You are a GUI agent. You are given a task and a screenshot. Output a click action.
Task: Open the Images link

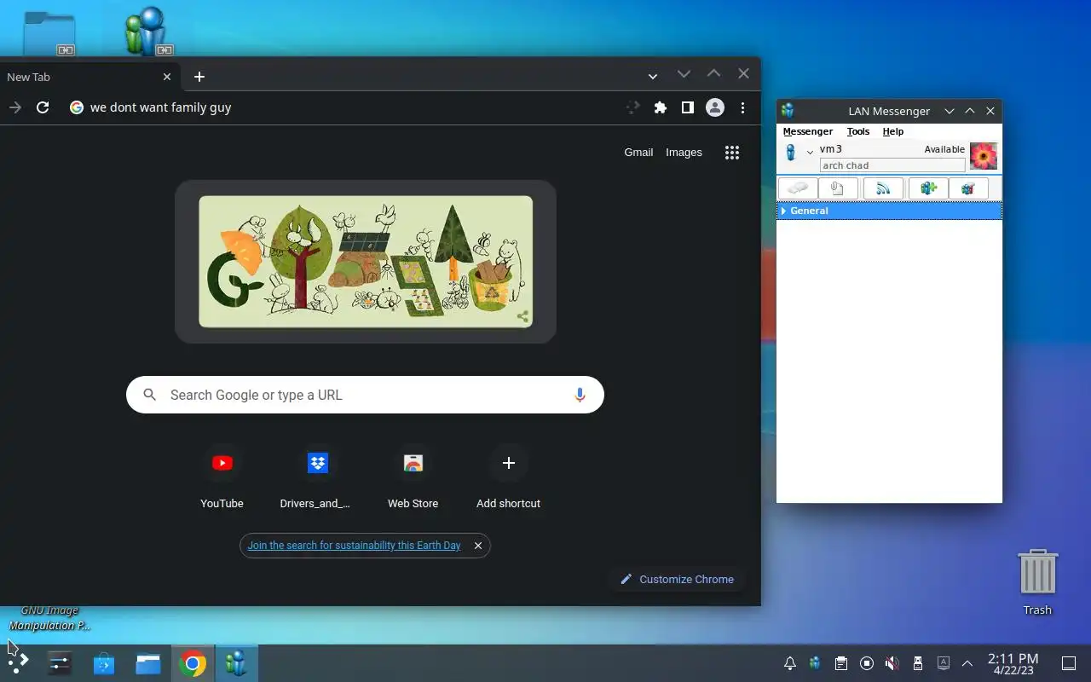(x=684, y=153)
